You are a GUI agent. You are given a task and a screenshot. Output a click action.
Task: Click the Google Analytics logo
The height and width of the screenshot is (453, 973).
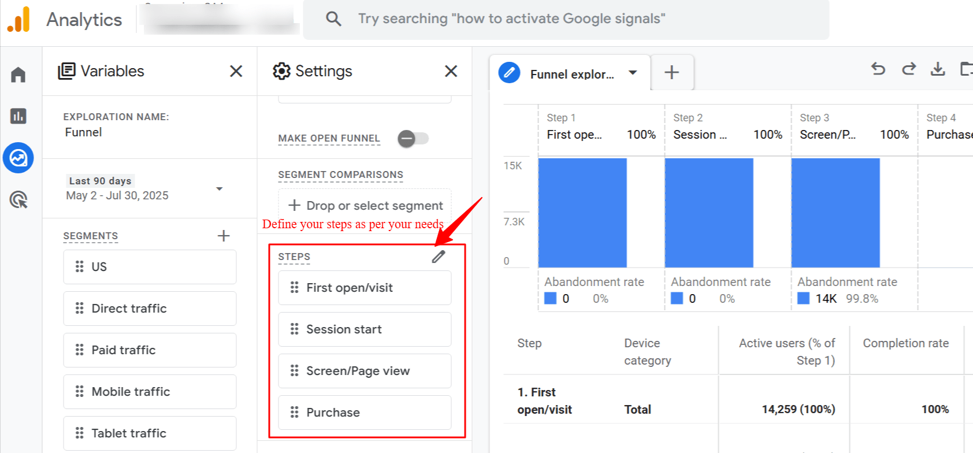tap(18, 19)
